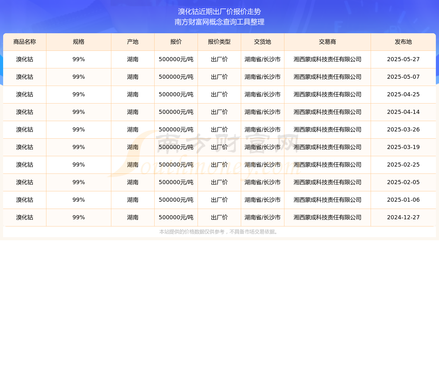Click the 发布地 column header

click(x=403, y=42)
